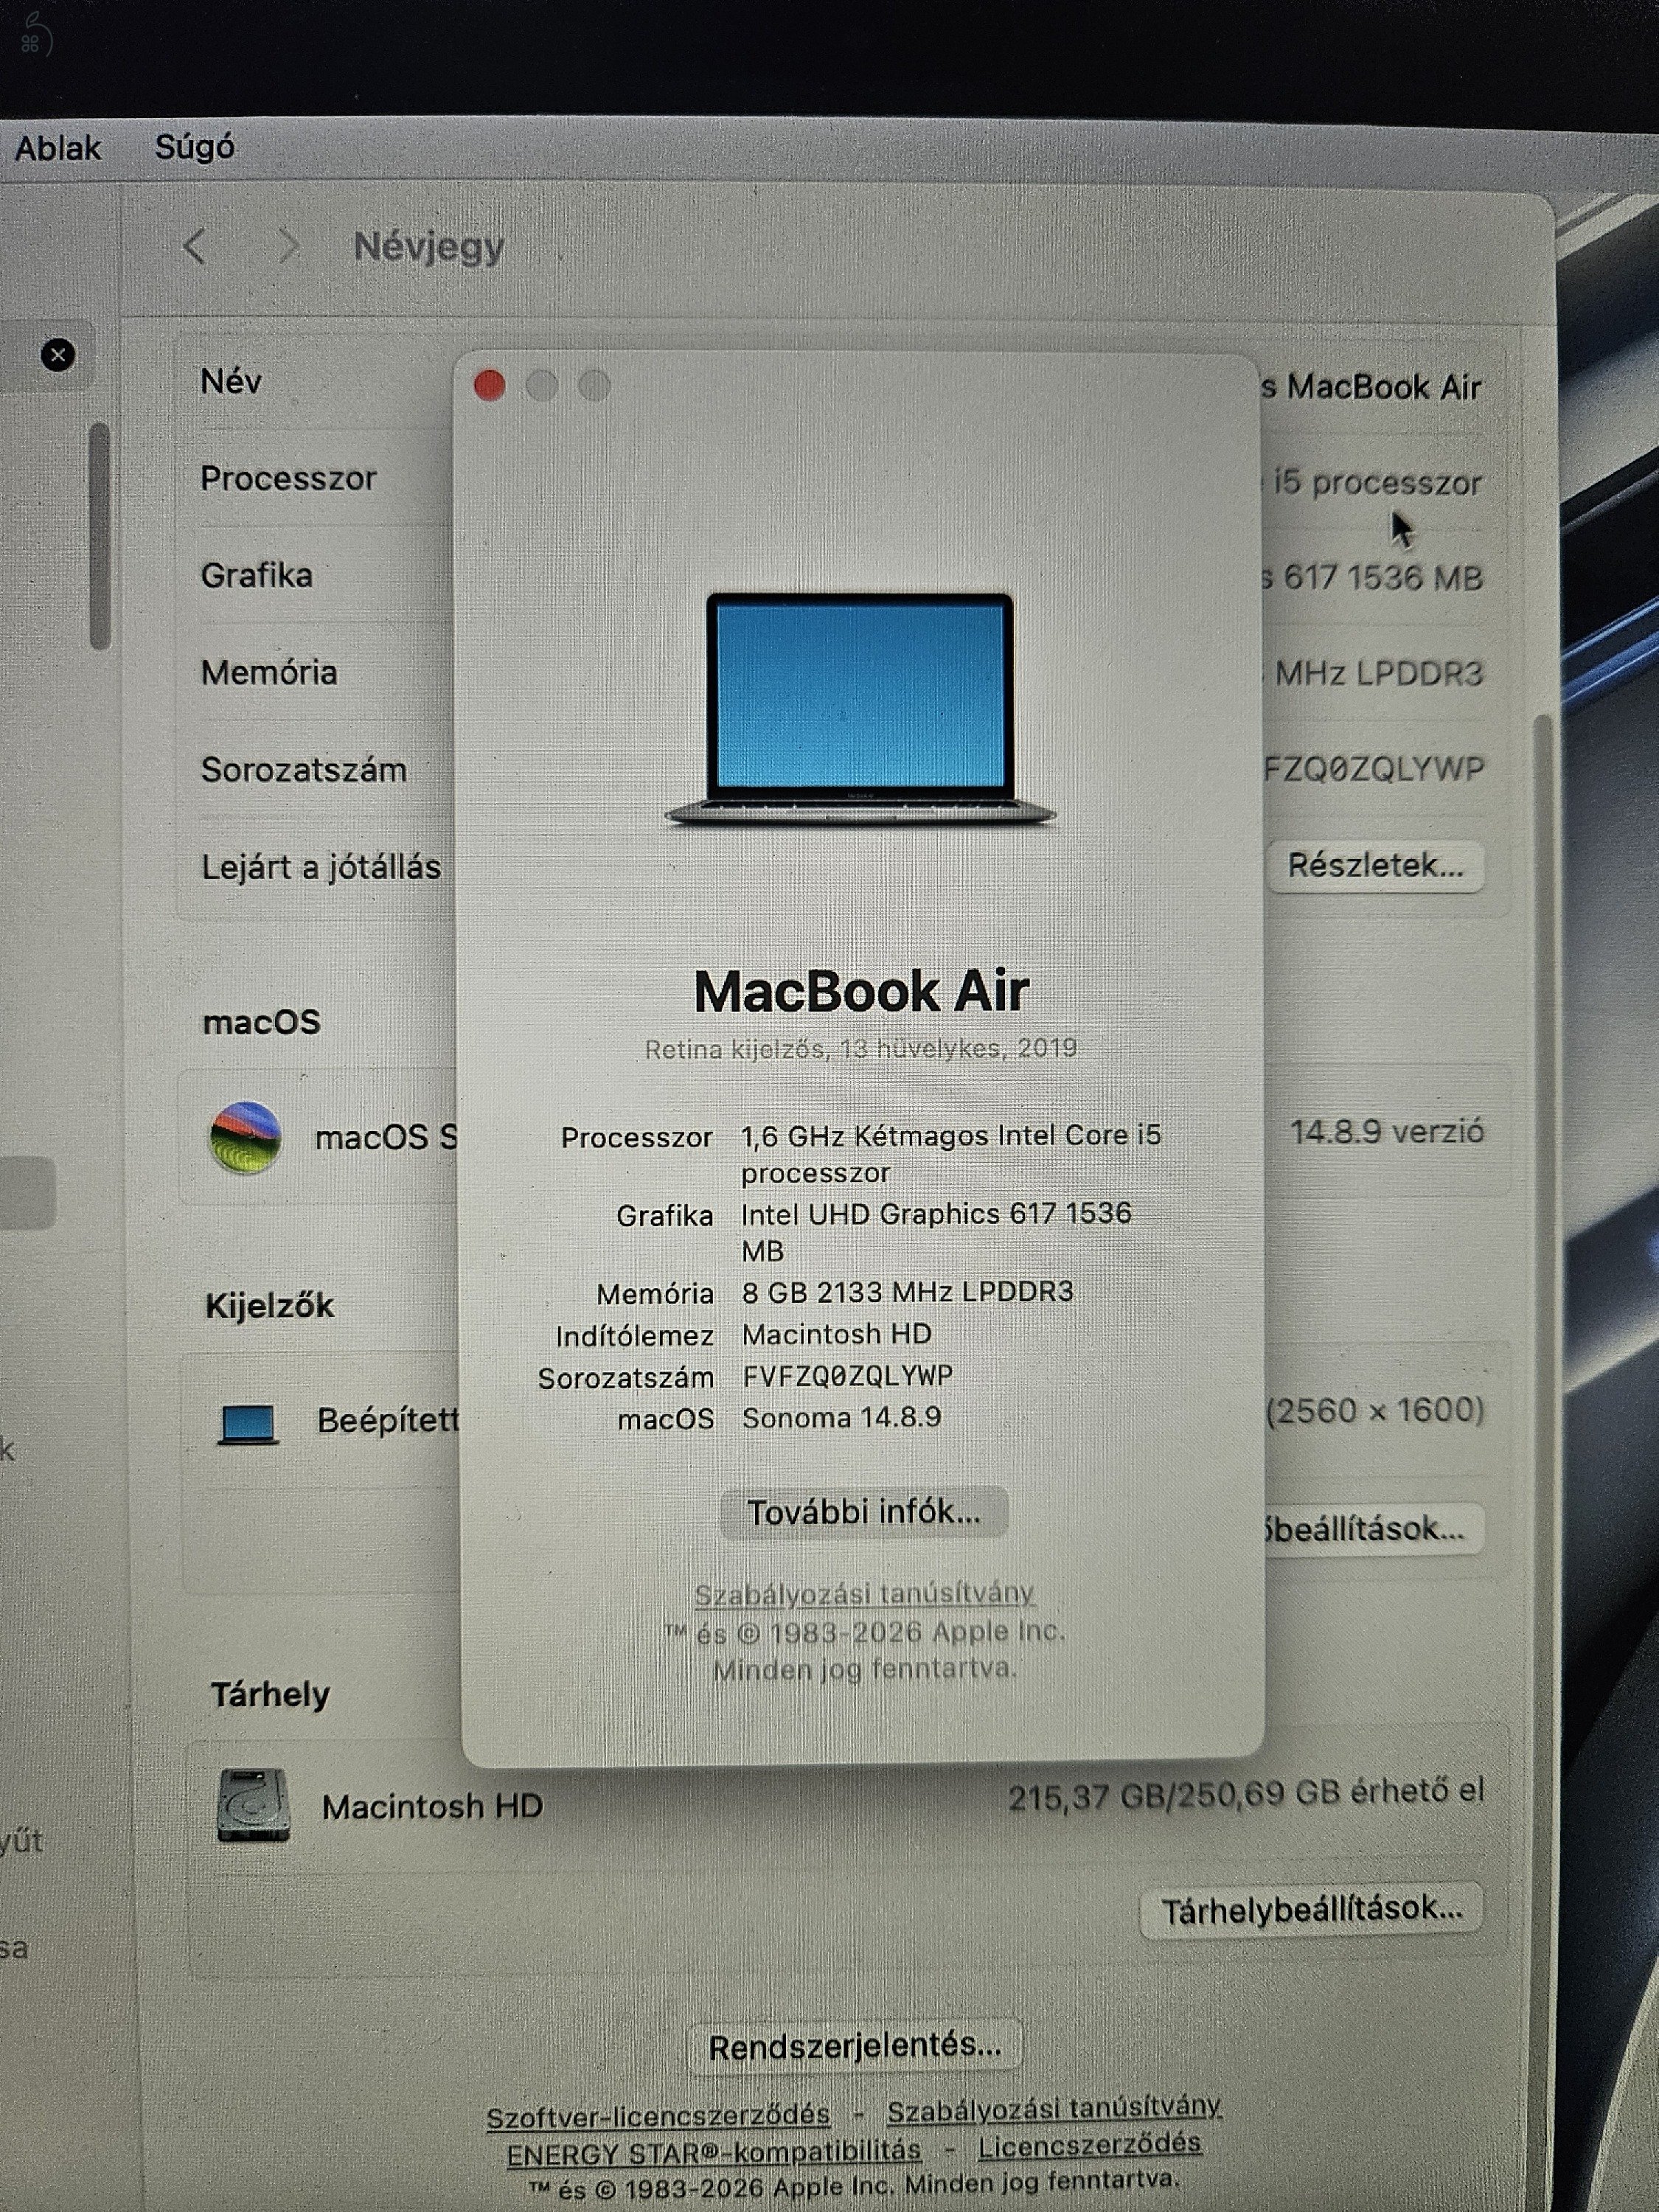Image resolution: width=1659 pixels, height=2212 pixels.
Task: Open Szabályozási tanúsítvány link in info window
Action: pyautogui.click(x=864, y=1593)
